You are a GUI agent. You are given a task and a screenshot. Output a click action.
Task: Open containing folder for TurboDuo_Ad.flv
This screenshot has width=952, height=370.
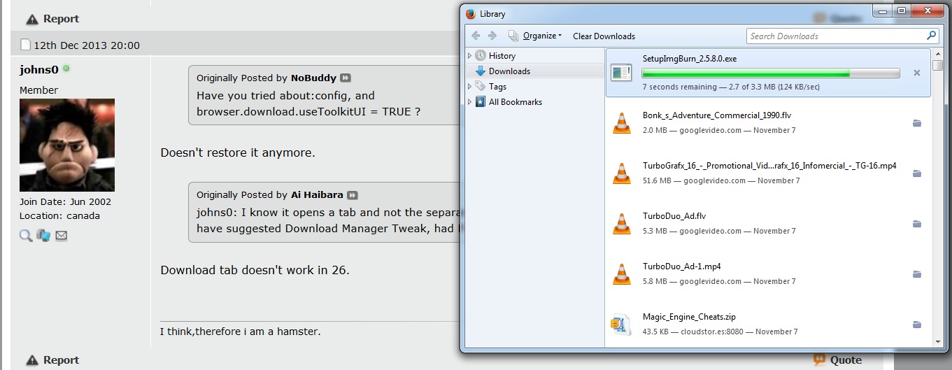(917, 224)
